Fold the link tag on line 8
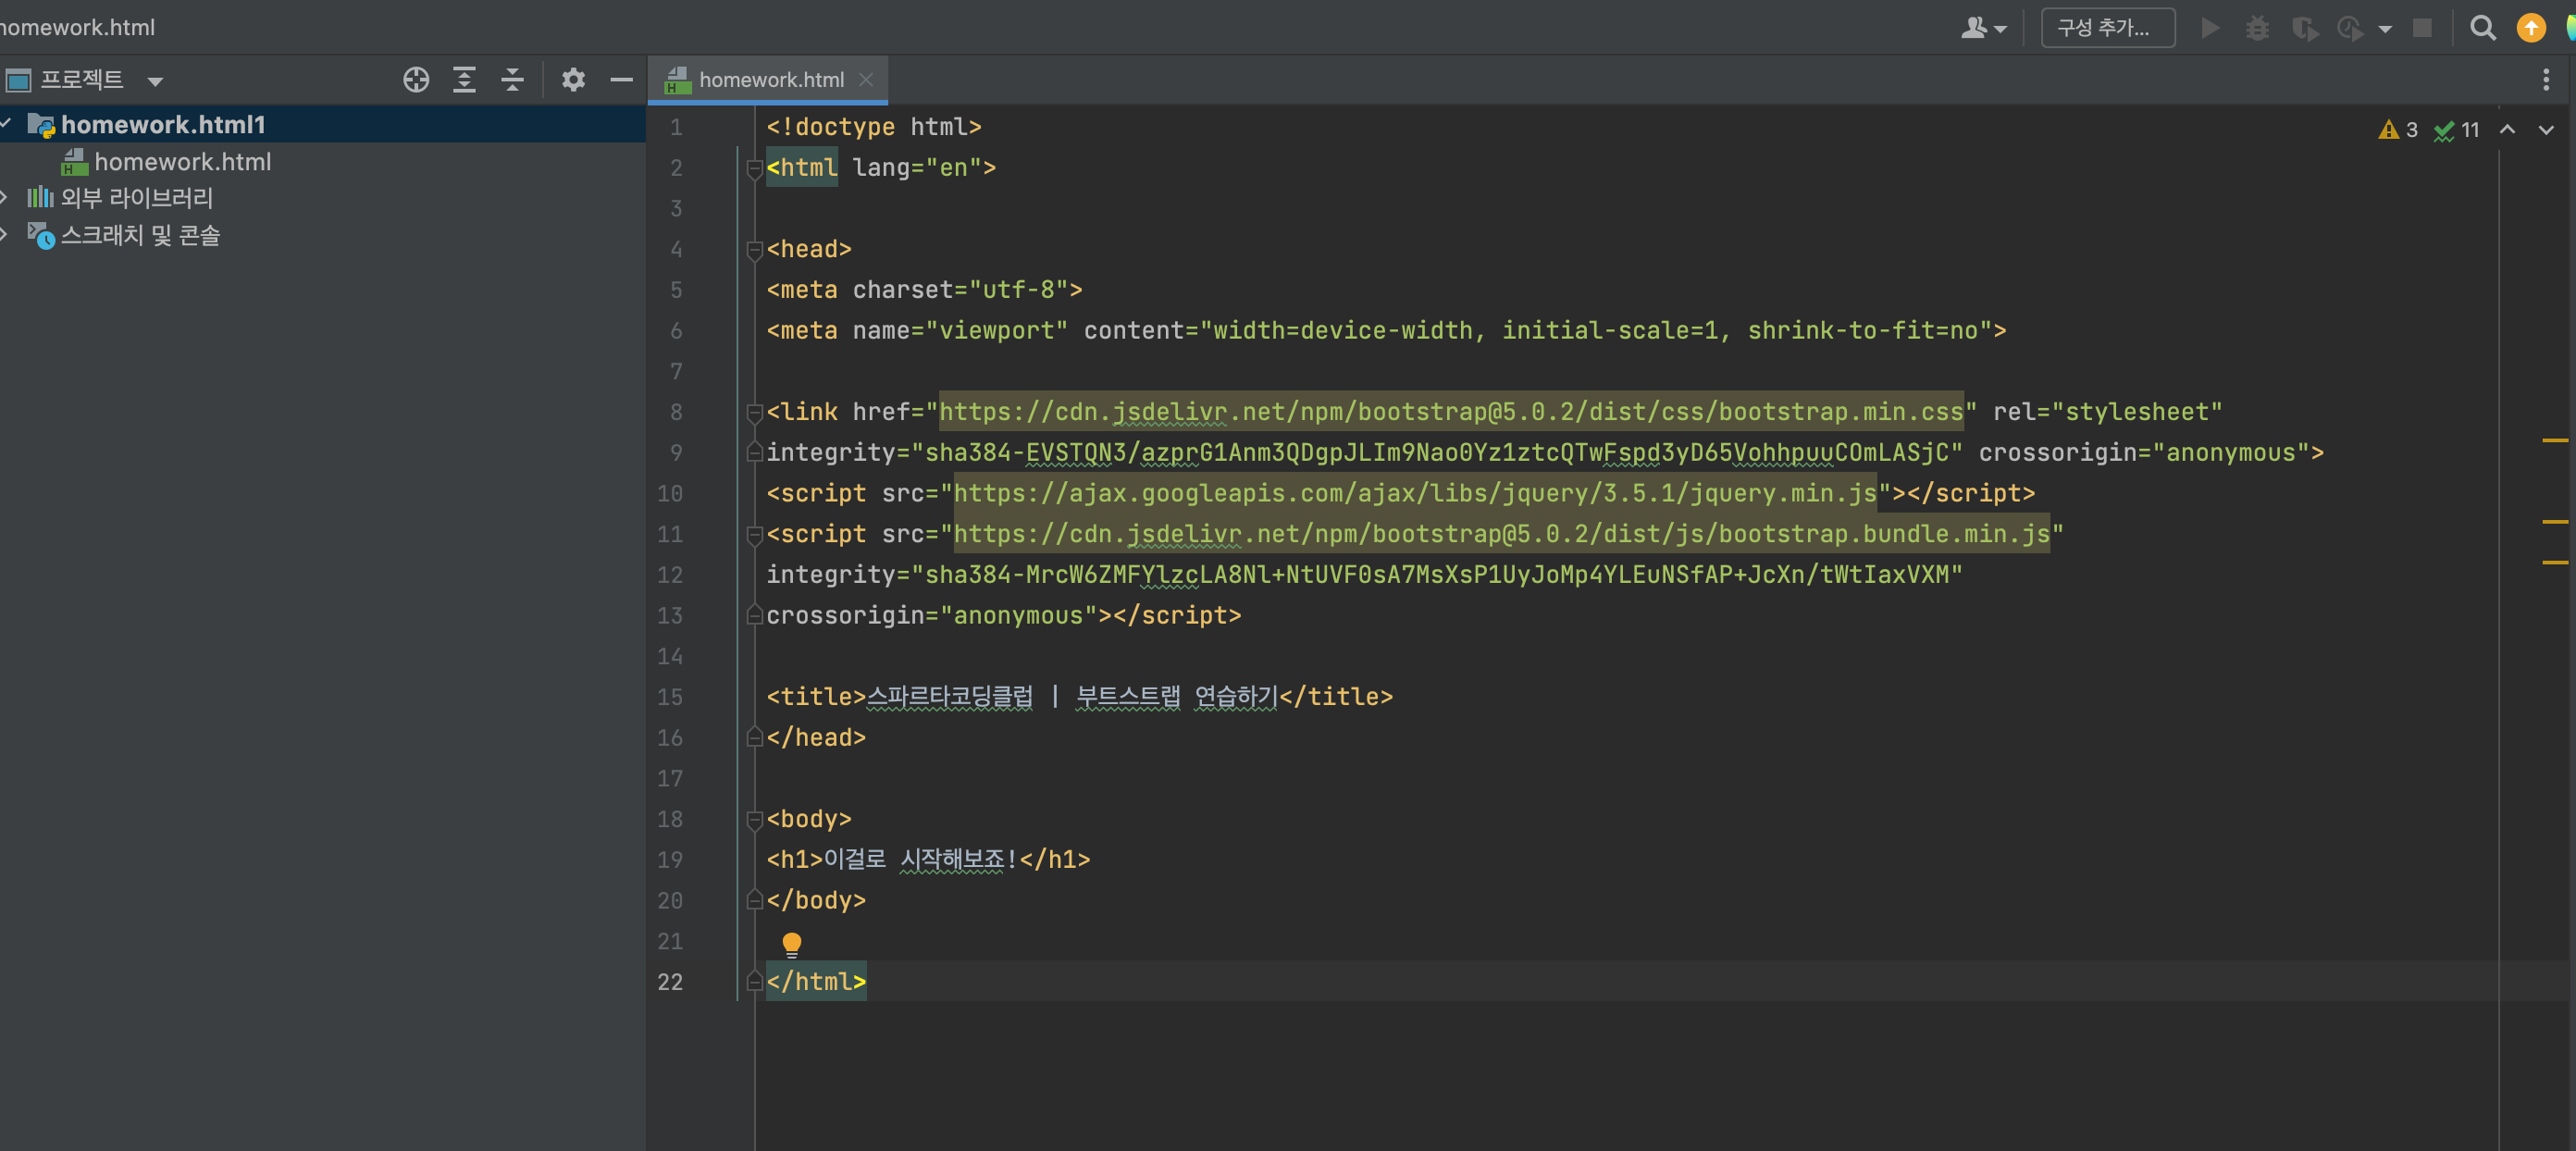This screenshot has width=2576, height=1151. (x=755, y=413)
